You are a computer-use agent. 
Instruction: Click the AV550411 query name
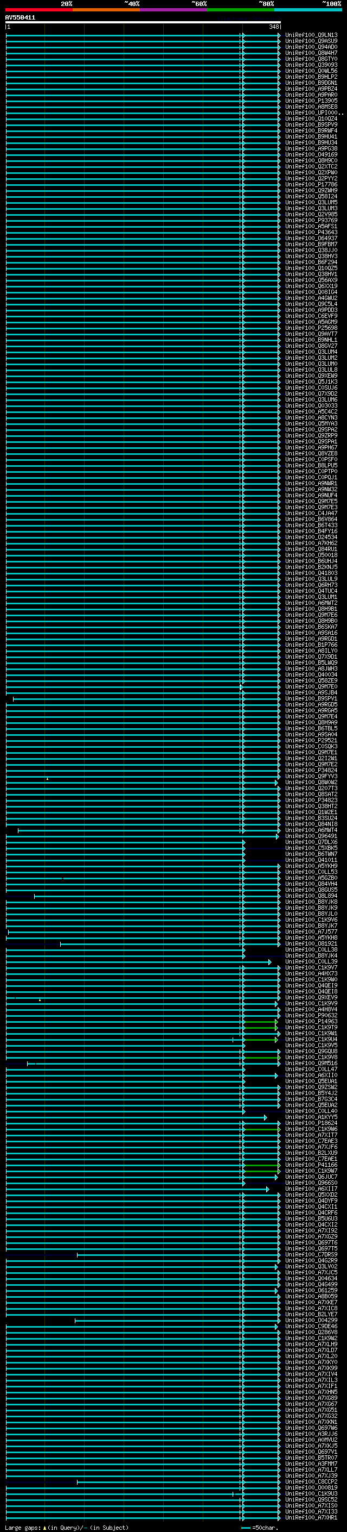[x=20, y=18]
